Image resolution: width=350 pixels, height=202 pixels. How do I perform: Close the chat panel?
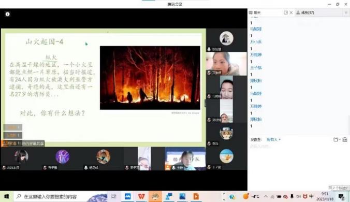pyautogui.click(x=291, y=13)
